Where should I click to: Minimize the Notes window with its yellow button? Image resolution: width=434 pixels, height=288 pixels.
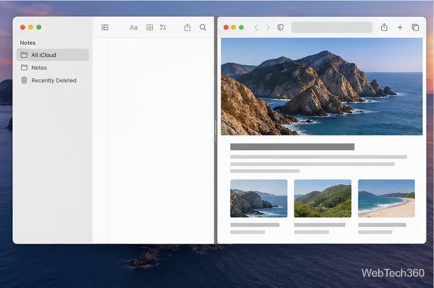pos(31,27)
